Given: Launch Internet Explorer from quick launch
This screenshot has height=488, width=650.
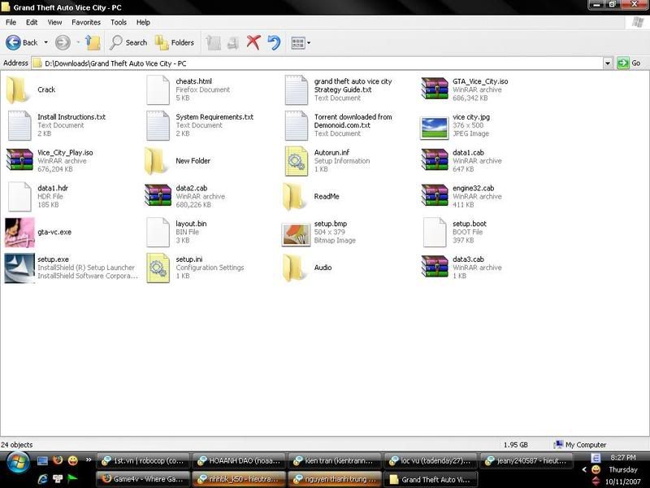Looking at the screenshot, I should [x=42, y=479].
